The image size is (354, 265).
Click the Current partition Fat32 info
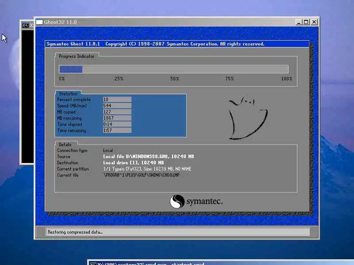click(147, 169)
